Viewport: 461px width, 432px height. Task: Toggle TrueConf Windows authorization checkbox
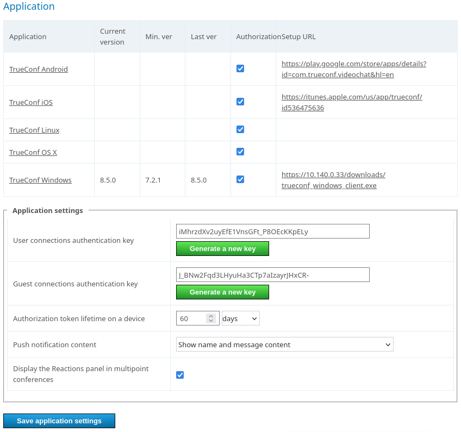240,180
